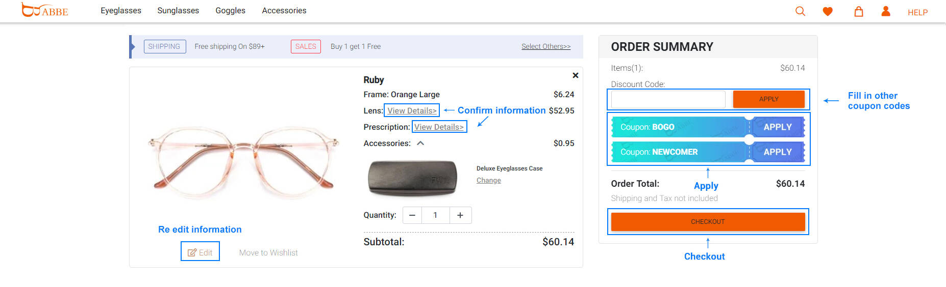Collapse the Accessories chevron
This screenshot has height=287, width=946.
(x=420, y=143)
